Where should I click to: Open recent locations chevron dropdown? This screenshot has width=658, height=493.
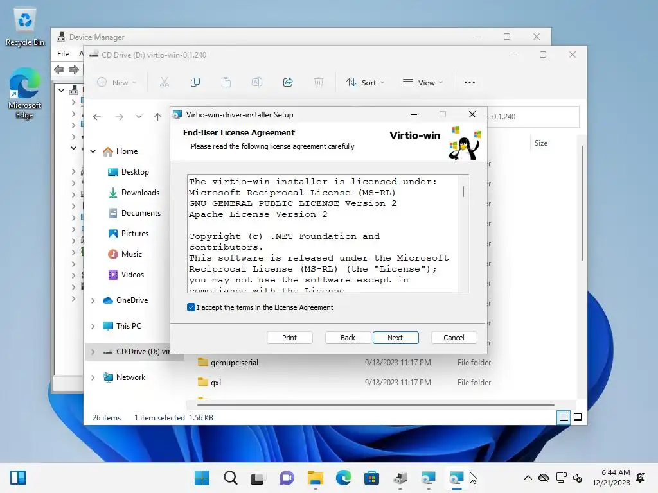139,117
